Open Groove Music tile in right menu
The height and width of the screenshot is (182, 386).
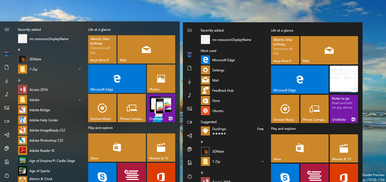(x=285, y=109)
